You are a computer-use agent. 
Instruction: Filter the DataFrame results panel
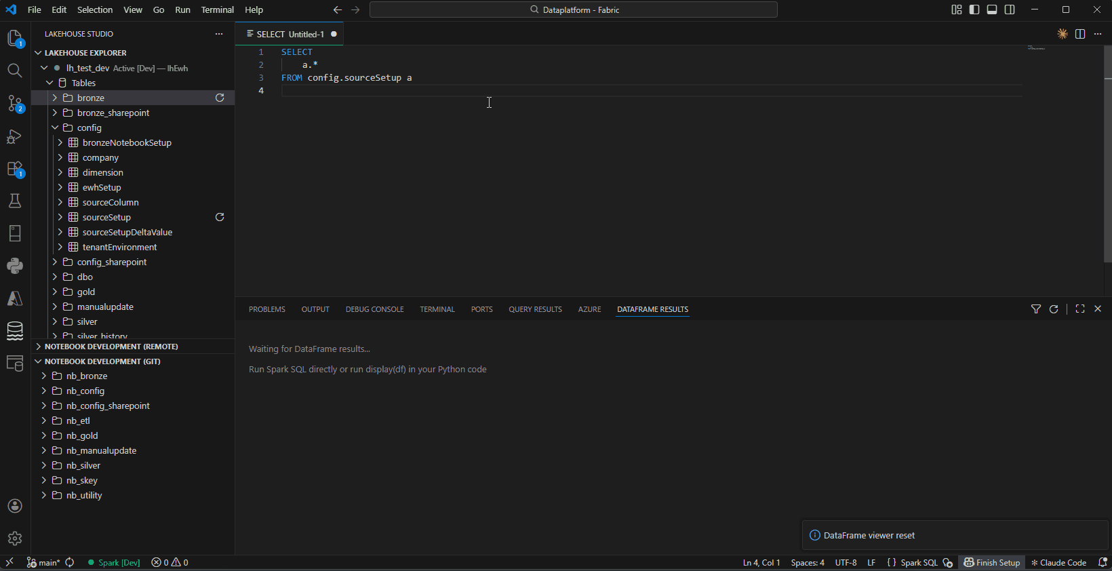pos(1036,309)
